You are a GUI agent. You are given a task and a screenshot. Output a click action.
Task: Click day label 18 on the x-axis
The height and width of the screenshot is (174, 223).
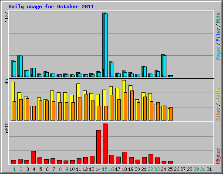(124, 169)
